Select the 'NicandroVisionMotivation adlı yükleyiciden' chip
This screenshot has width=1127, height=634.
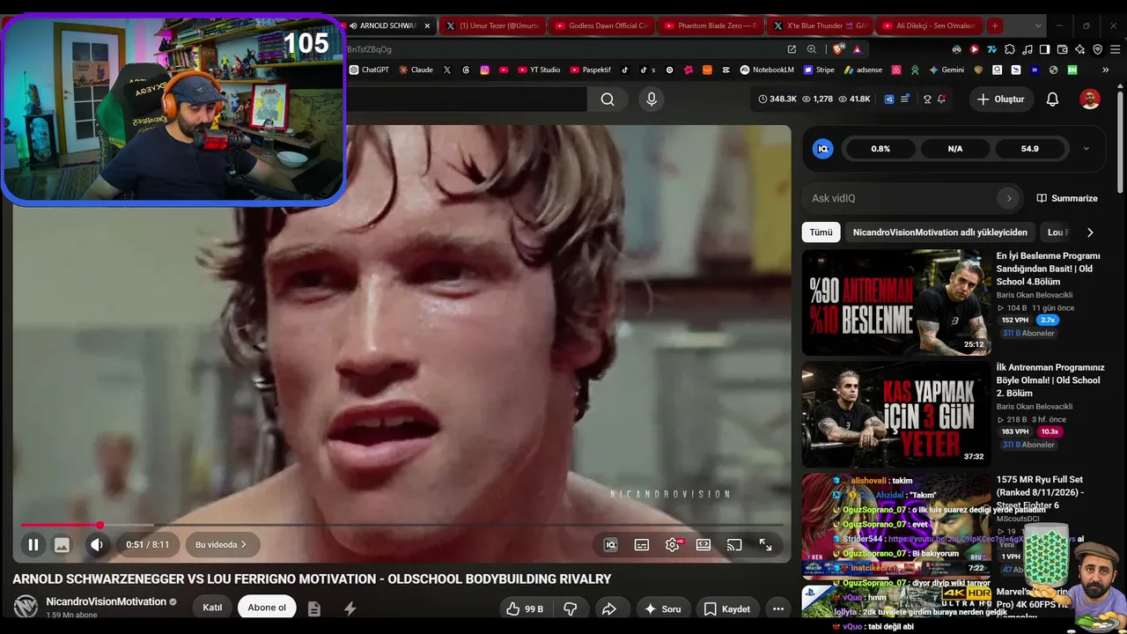[x=939, y=232]
